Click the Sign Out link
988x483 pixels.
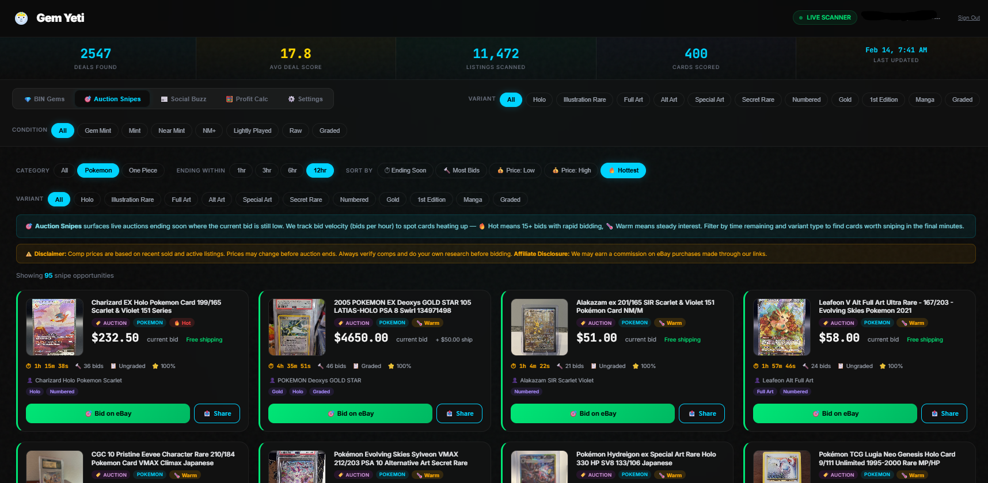[x=968, y=18]
